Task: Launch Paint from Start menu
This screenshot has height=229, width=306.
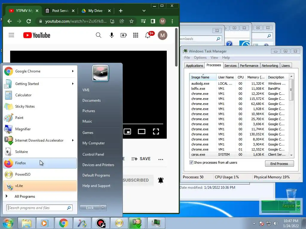Action: pyautogui.click(x=40, y=117)
